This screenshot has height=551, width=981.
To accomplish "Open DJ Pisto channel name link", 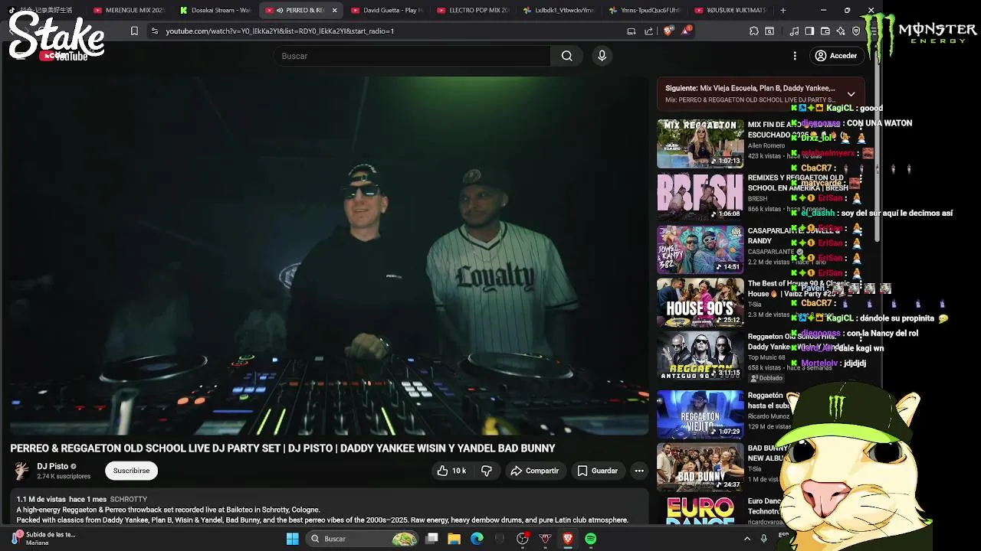I will point(53,466).
